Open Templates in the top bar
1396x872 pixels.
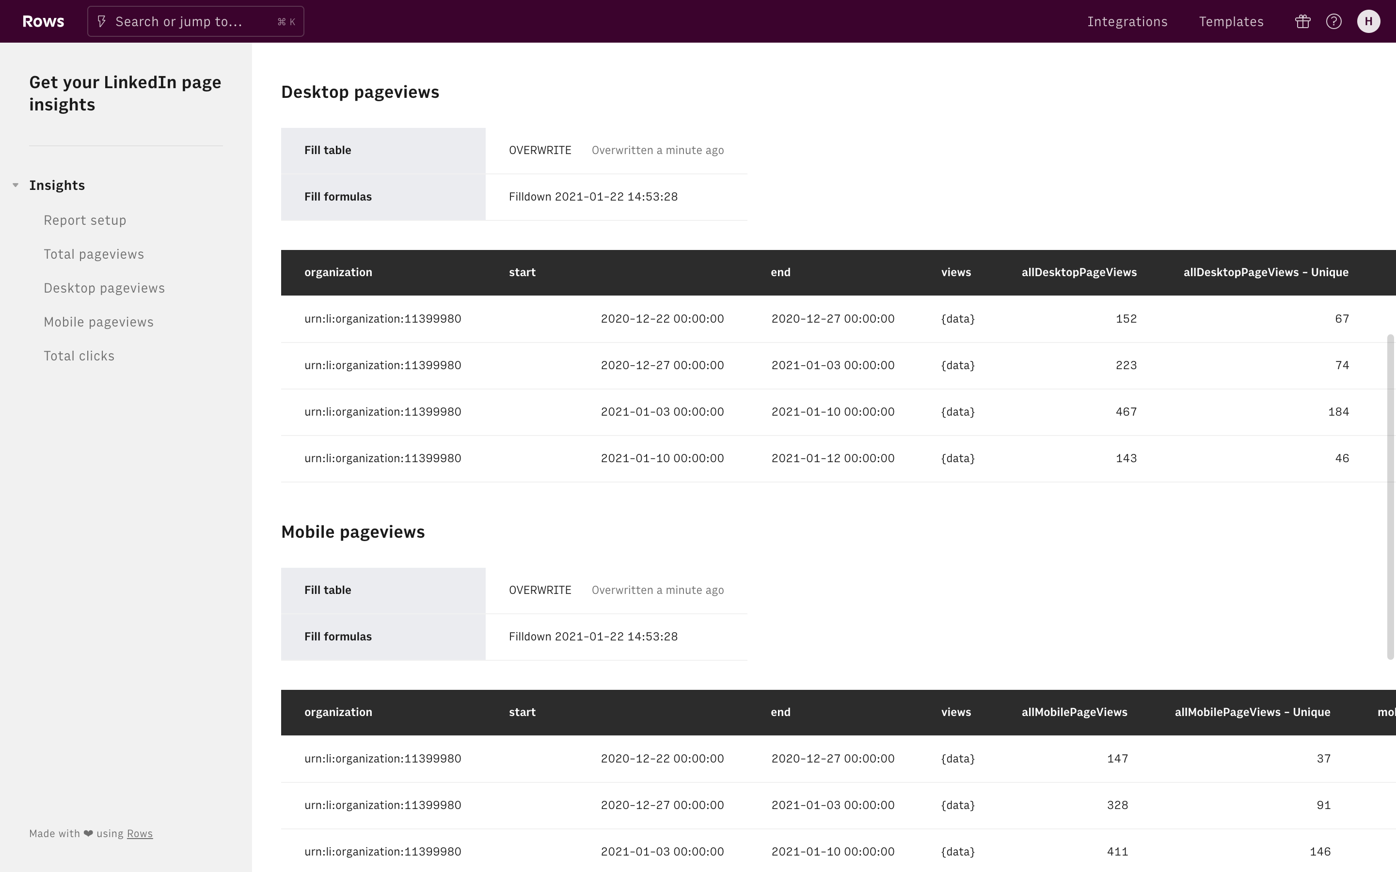(x=1231, y=21)
